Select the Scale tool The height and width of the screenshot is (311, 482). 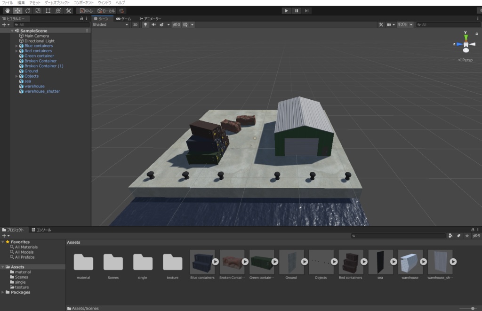[x=38, y=11]
